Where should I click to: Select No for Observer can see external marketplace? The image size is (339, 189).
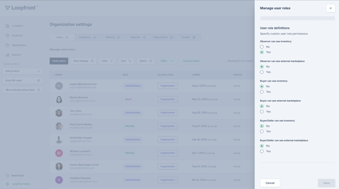click(262, 67)
